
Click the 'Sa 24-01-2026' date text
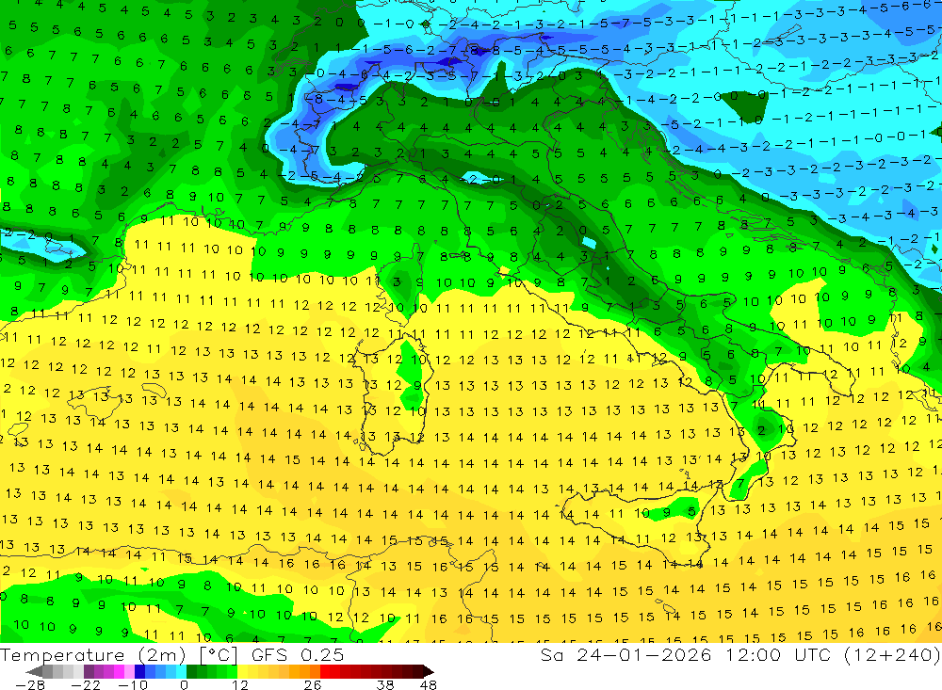pos(626,654)
